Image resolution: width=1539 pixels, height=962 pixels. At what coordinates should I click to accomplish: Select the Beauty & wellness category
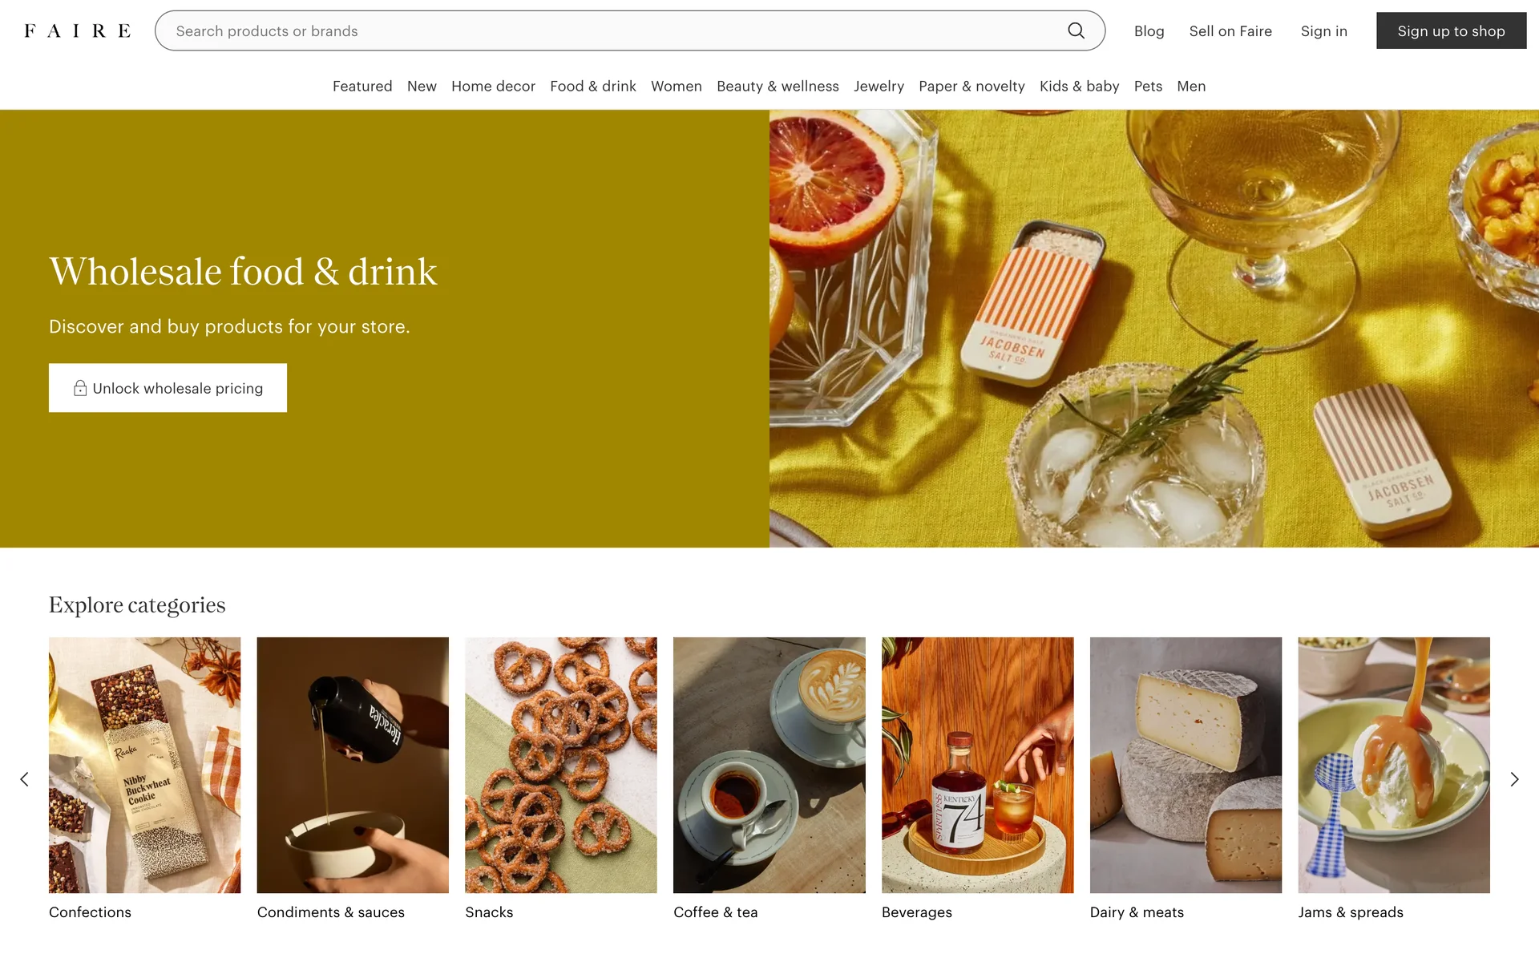pos(778,86)
